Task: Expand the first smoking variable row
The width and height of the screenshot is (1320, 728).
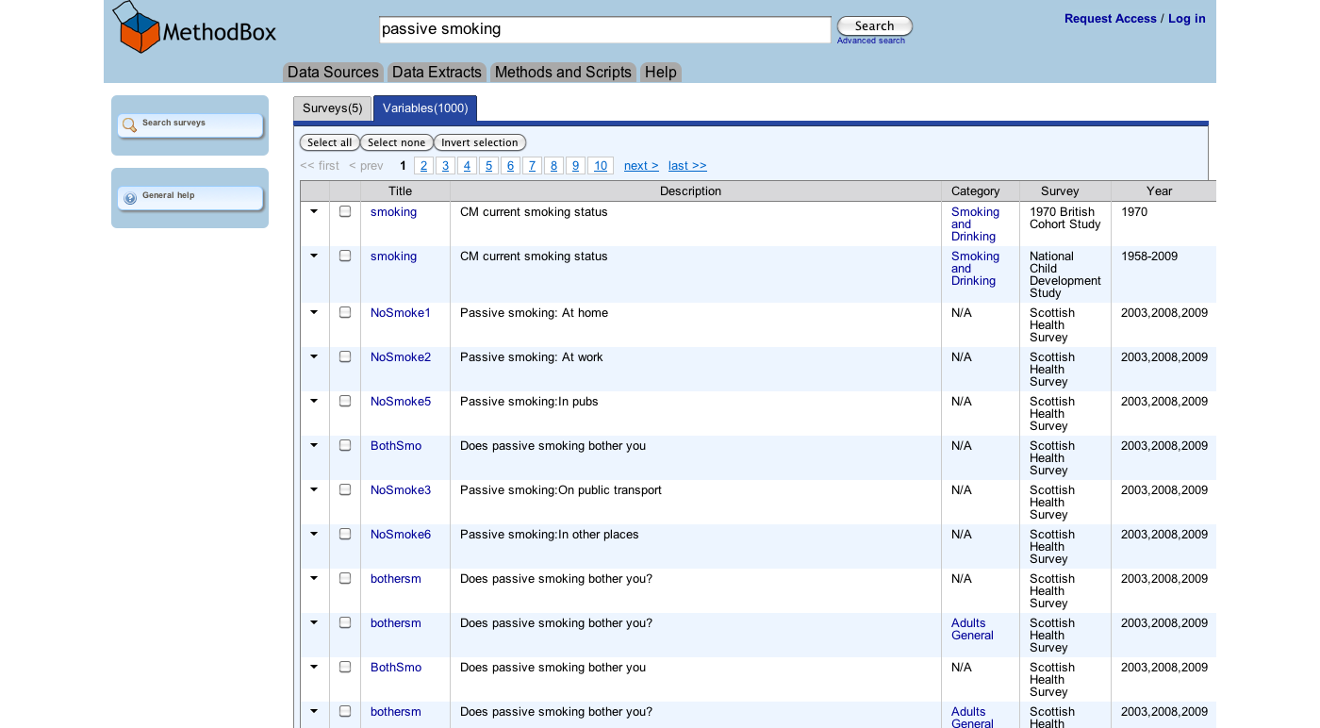Action: pos(314,211)
